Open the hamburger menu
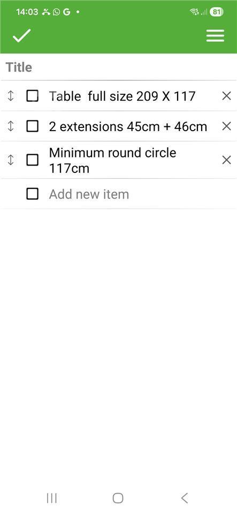The width and height of the screenshot is (237, 514). [215, 35]
